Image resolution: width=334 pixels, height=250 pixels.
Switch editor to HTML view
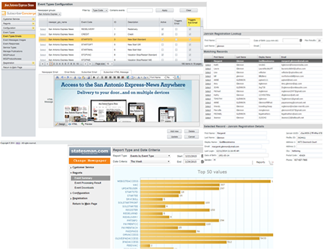[x=73, y=124]
